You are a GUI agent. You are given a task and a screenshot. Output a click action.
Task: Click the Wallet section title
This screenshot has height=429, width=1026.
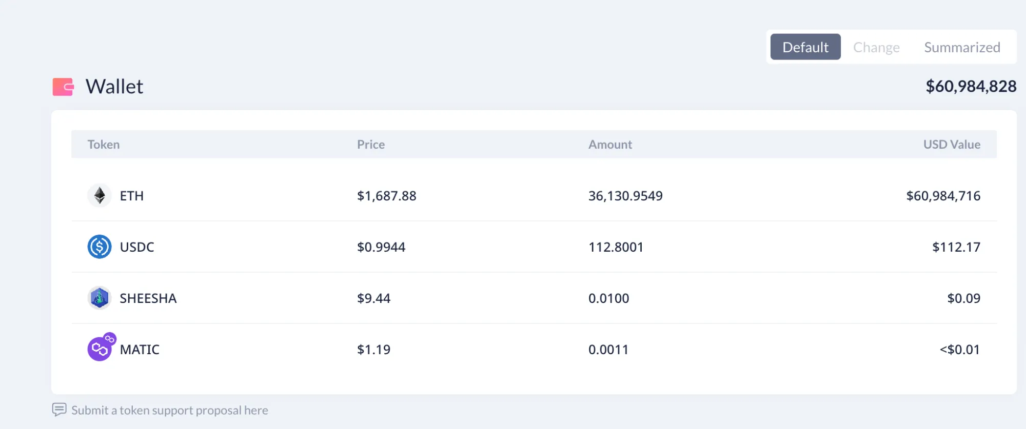tap(114, 87)
